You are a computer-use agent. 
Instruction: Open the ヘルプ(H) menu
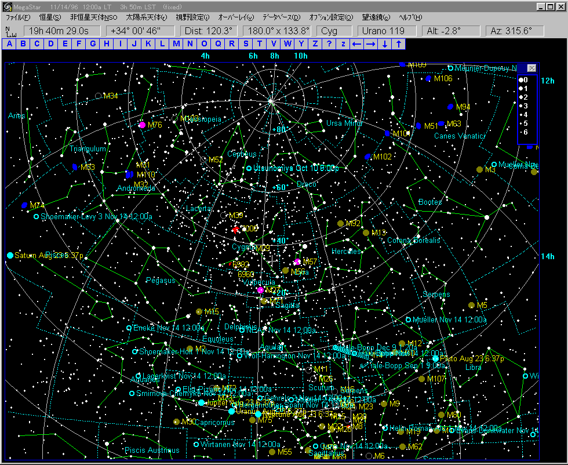(410, 17)
